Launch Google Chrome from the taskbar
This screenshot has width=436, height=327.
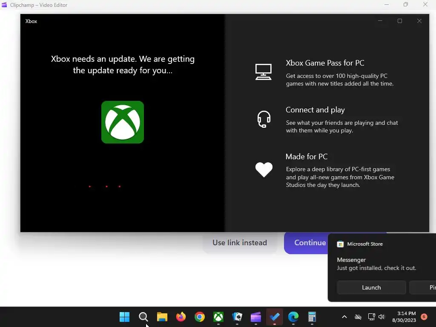200,317
